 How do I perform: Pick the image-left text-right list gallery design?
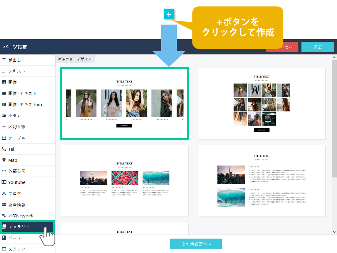[262, 181]
